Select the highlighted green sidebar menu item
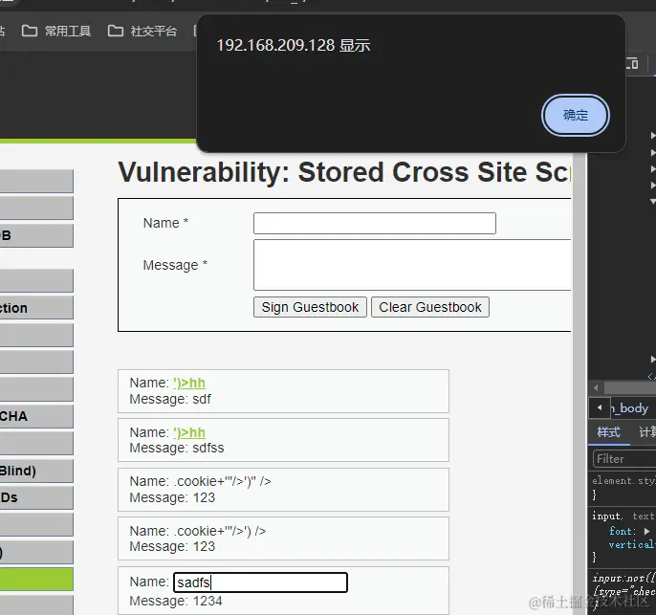The height and width of the screenshot is (615, 656). coord(36,579)
